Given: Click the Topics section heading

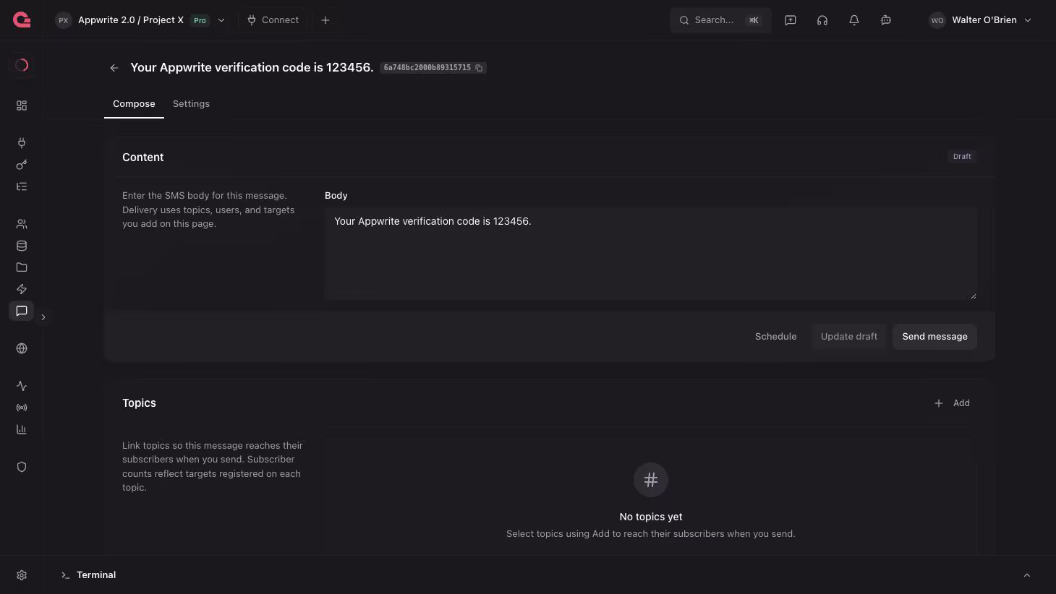Looking at the screenshot, I should (x=139, y=403).
